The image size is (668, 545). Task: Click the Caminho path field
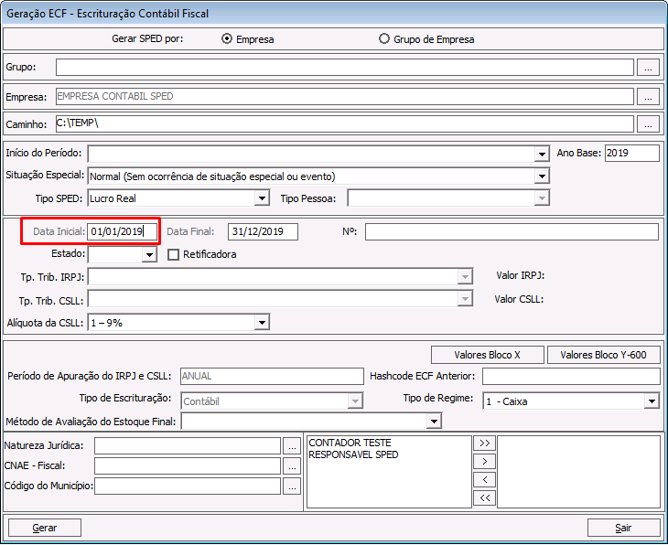tap(345, 123)
